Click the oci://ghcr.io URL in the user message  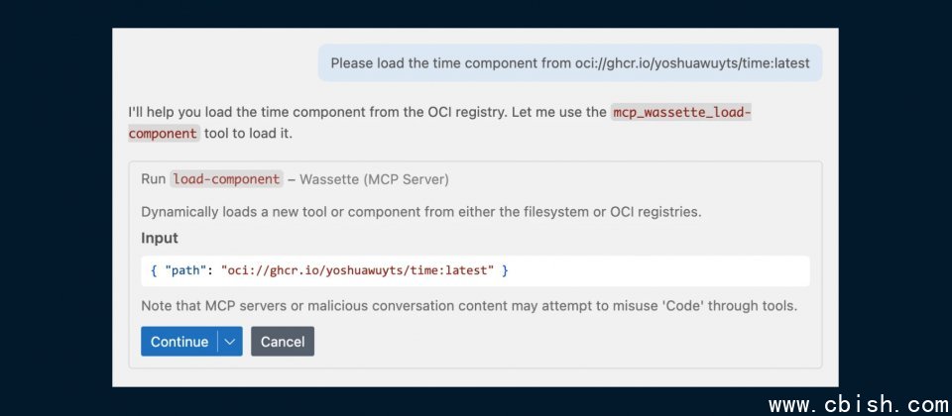coord(692,63)
